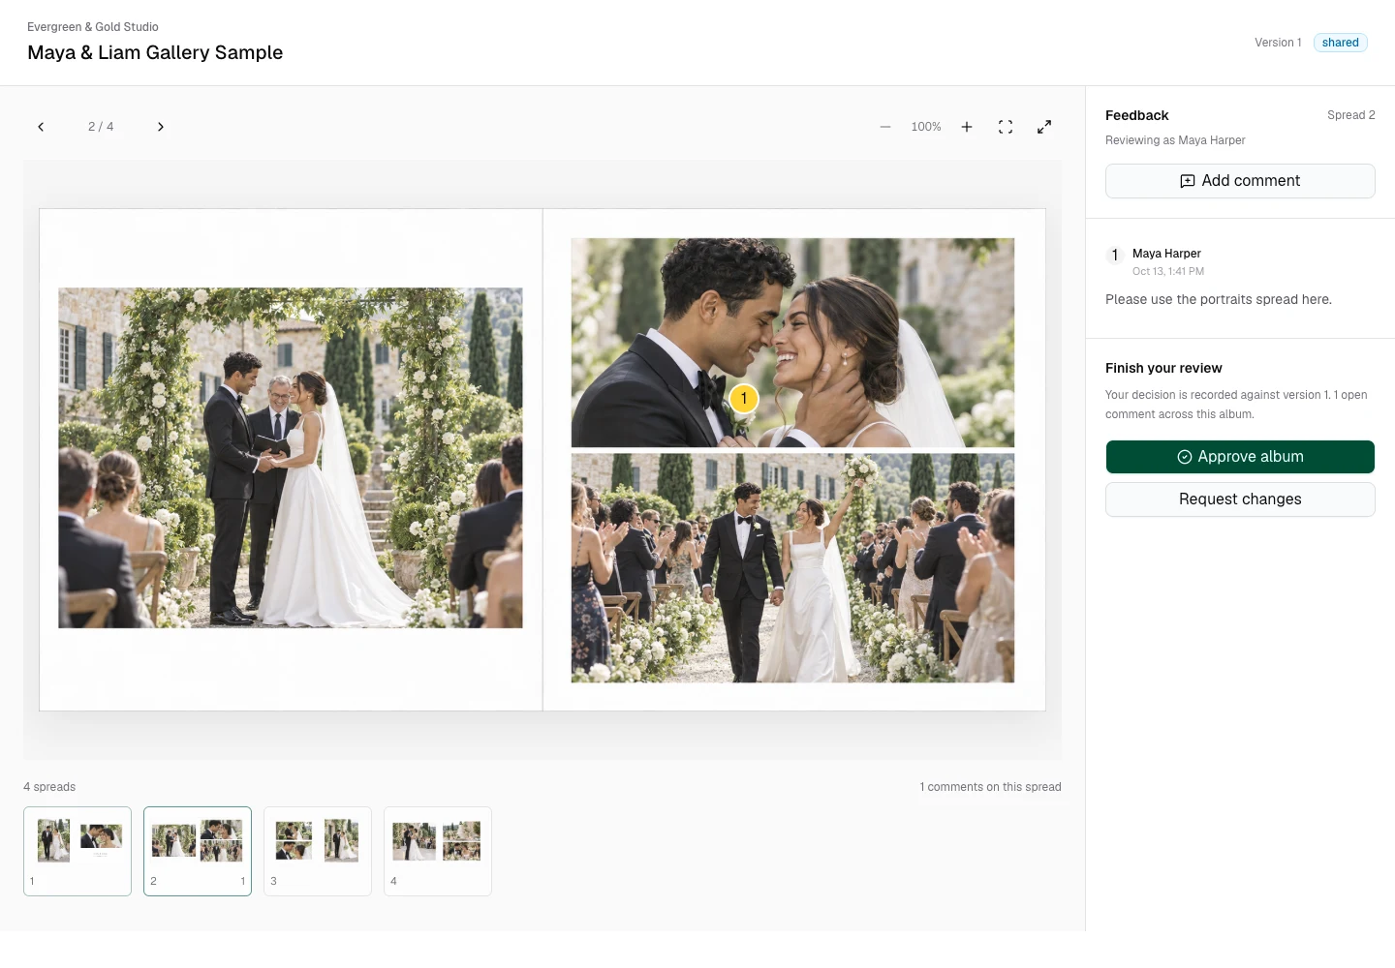This screenshot has width=1395, height=968.
Task: Click the 'Finish your review' heading
Action: tap(1163, 369)
